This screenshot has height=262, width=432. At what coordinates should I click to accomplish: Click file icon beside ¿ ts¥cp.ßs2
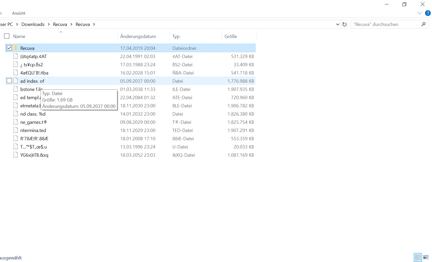[16, 64]
